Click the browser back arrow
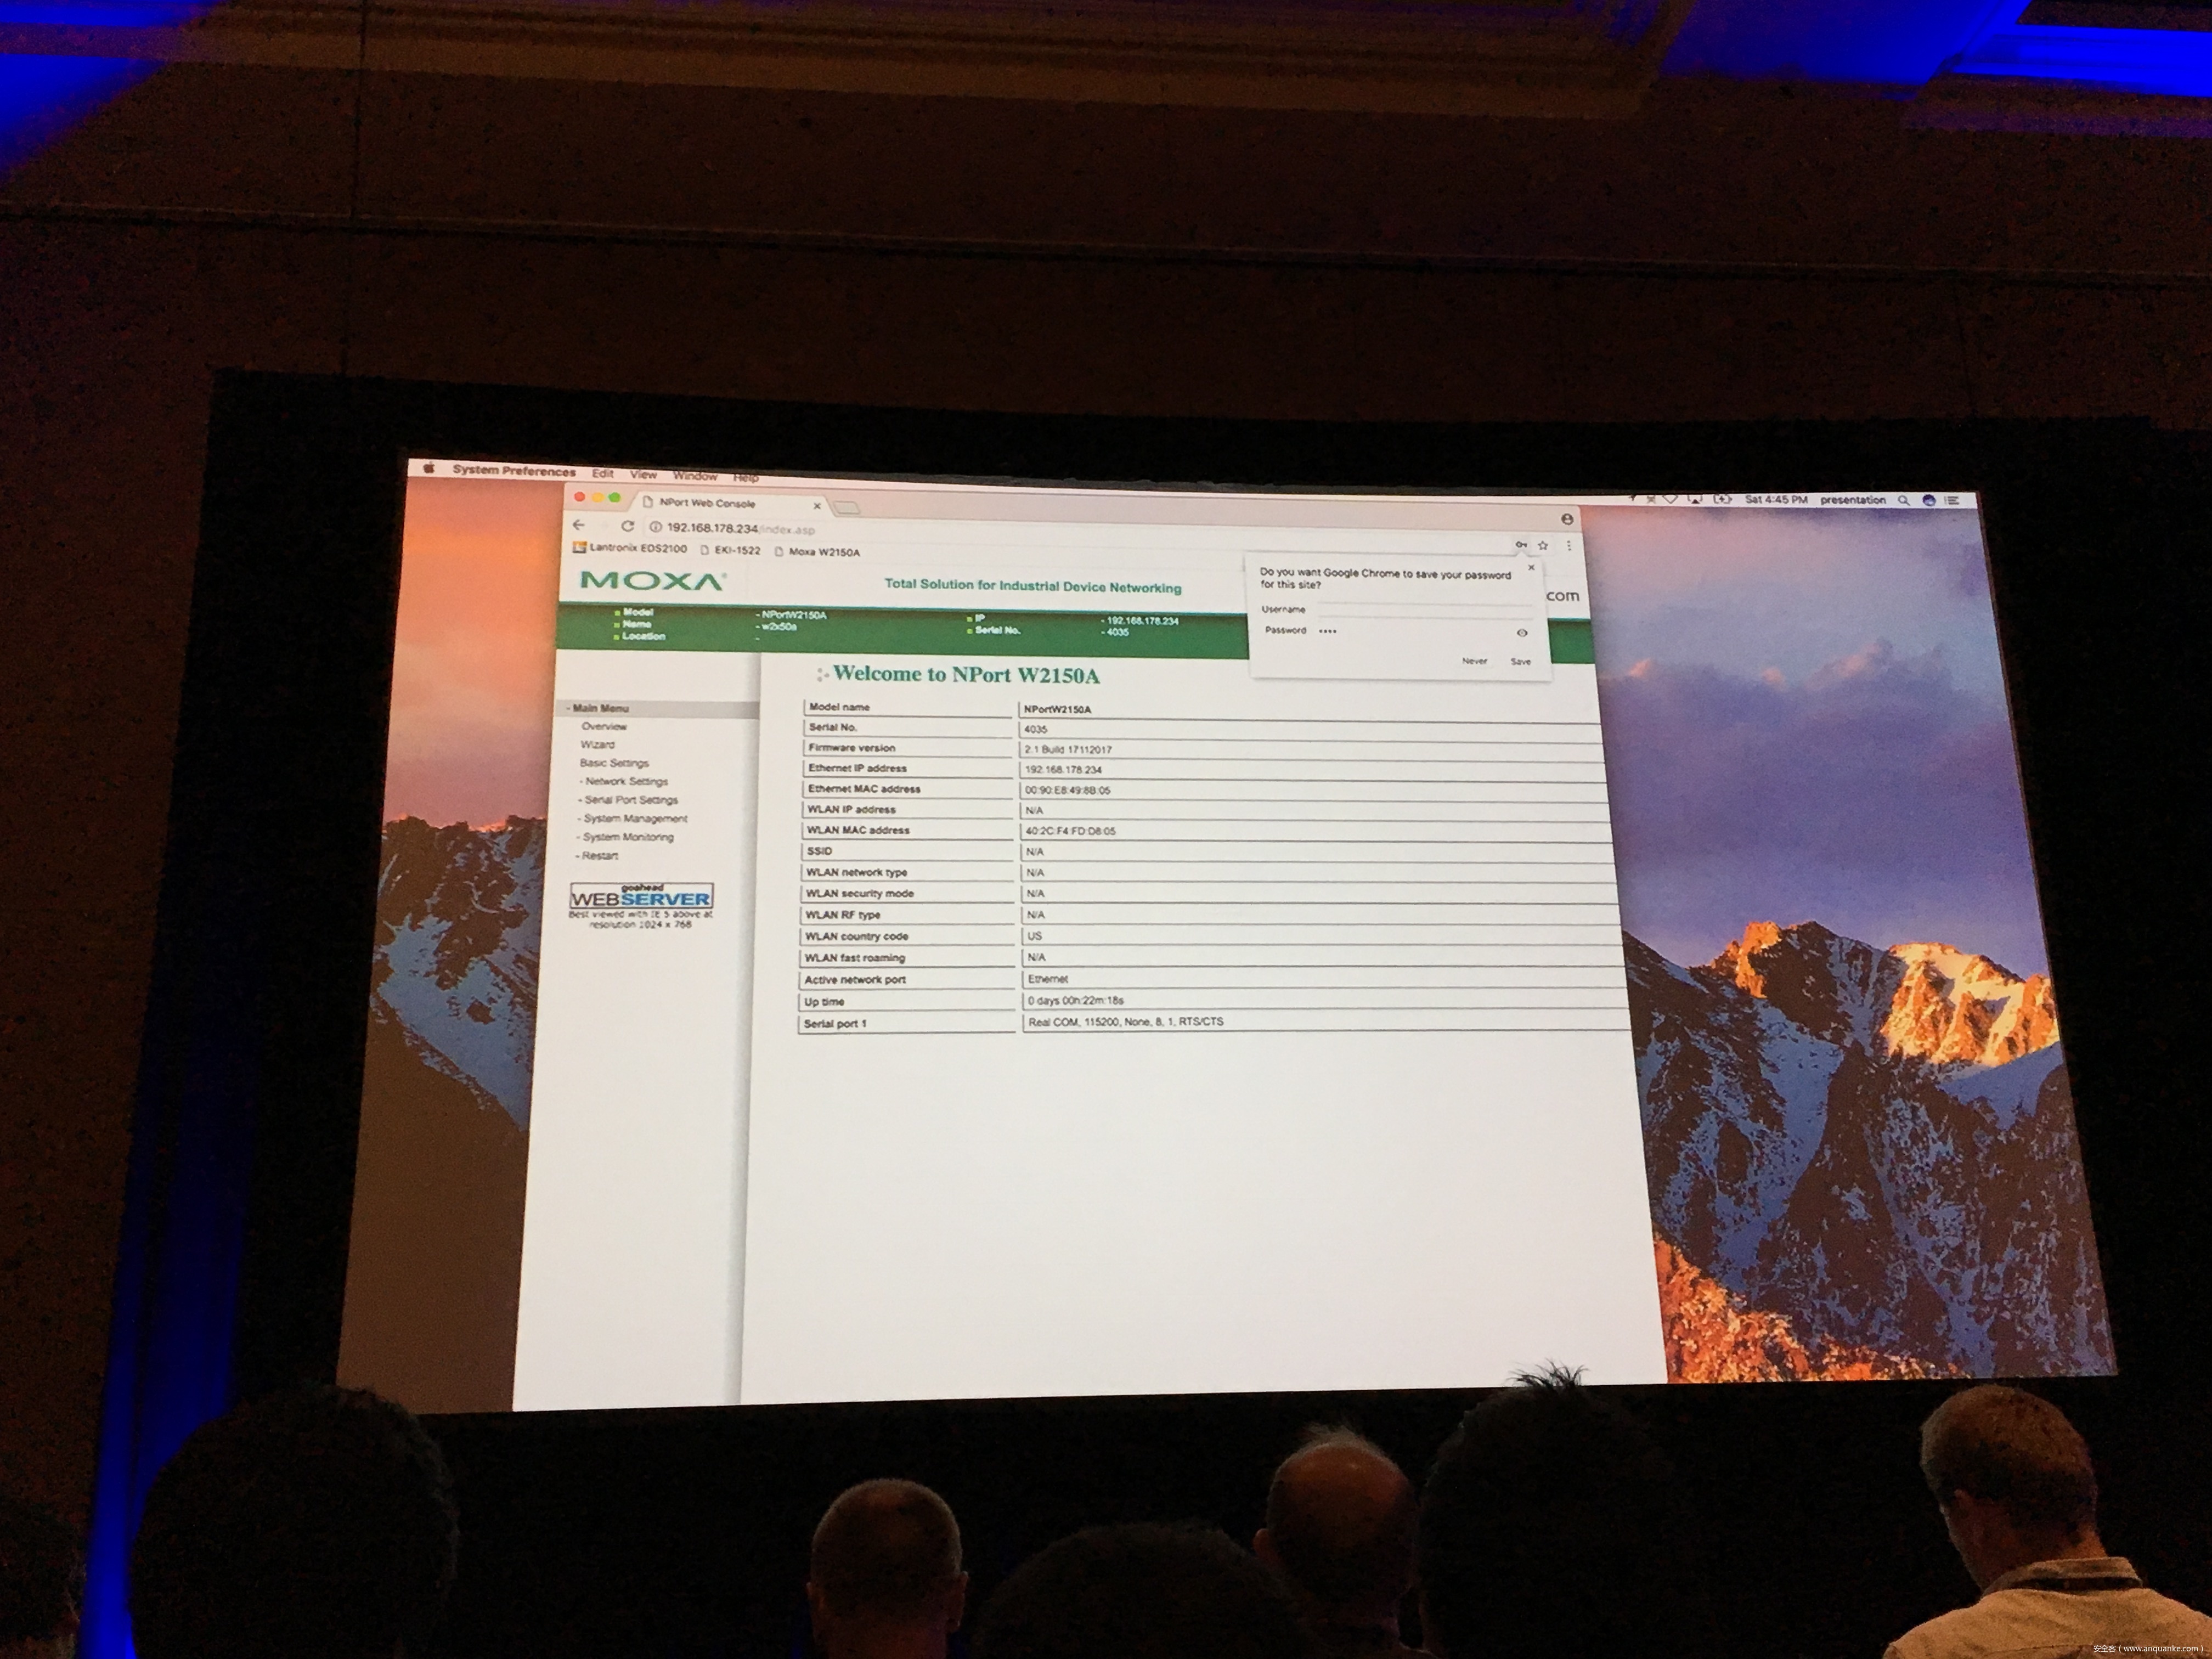 pos(578,525)
